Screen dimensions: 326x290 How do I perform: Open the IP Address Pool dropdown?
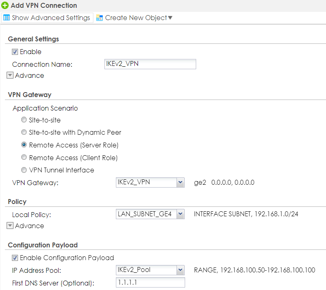(180, 270)
